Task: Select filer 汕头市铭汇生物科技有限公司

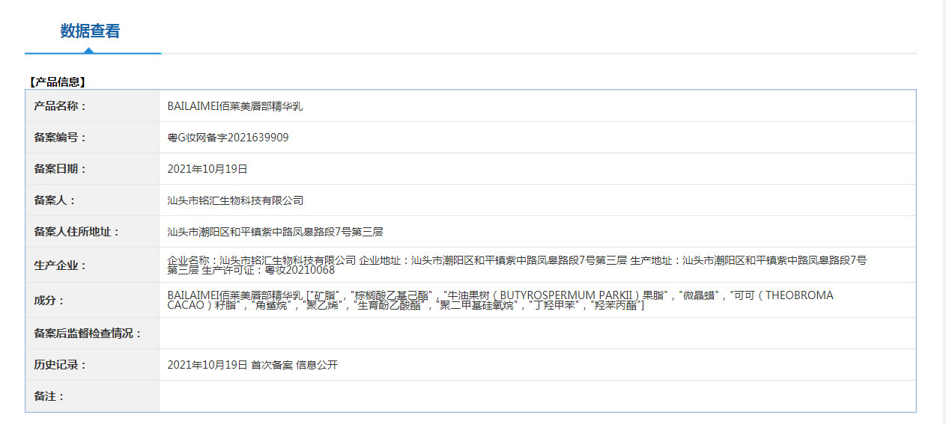Action: point(235,200)
